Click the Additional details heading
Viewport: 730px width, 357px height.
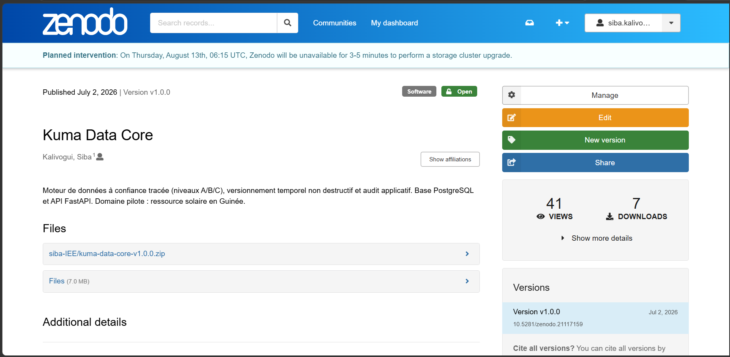[85, 322]
